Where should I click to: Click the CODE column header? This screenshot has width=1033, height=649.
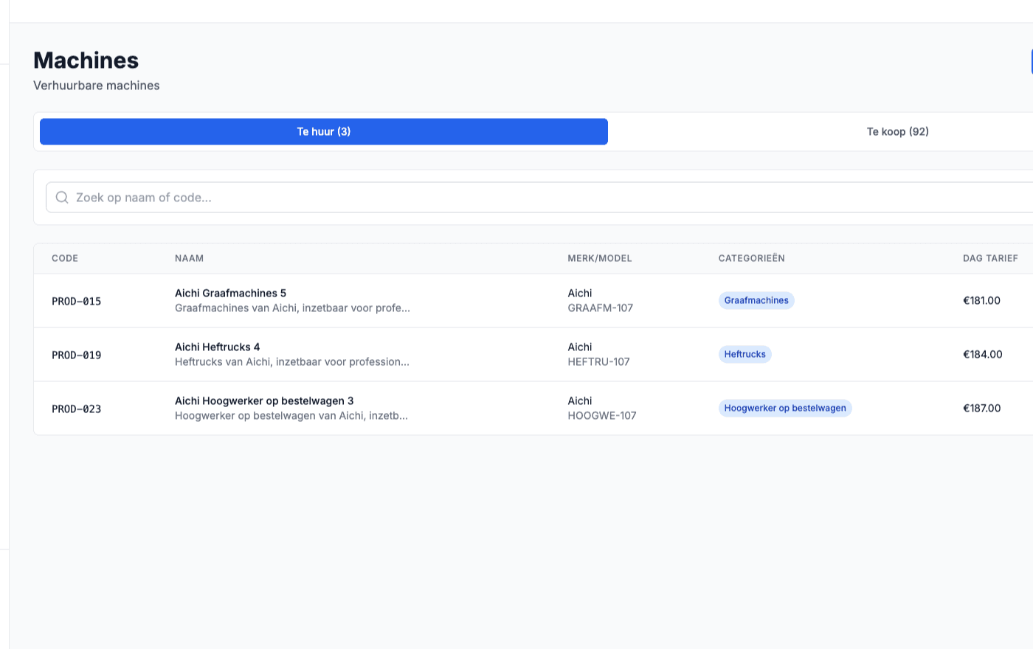65,258
